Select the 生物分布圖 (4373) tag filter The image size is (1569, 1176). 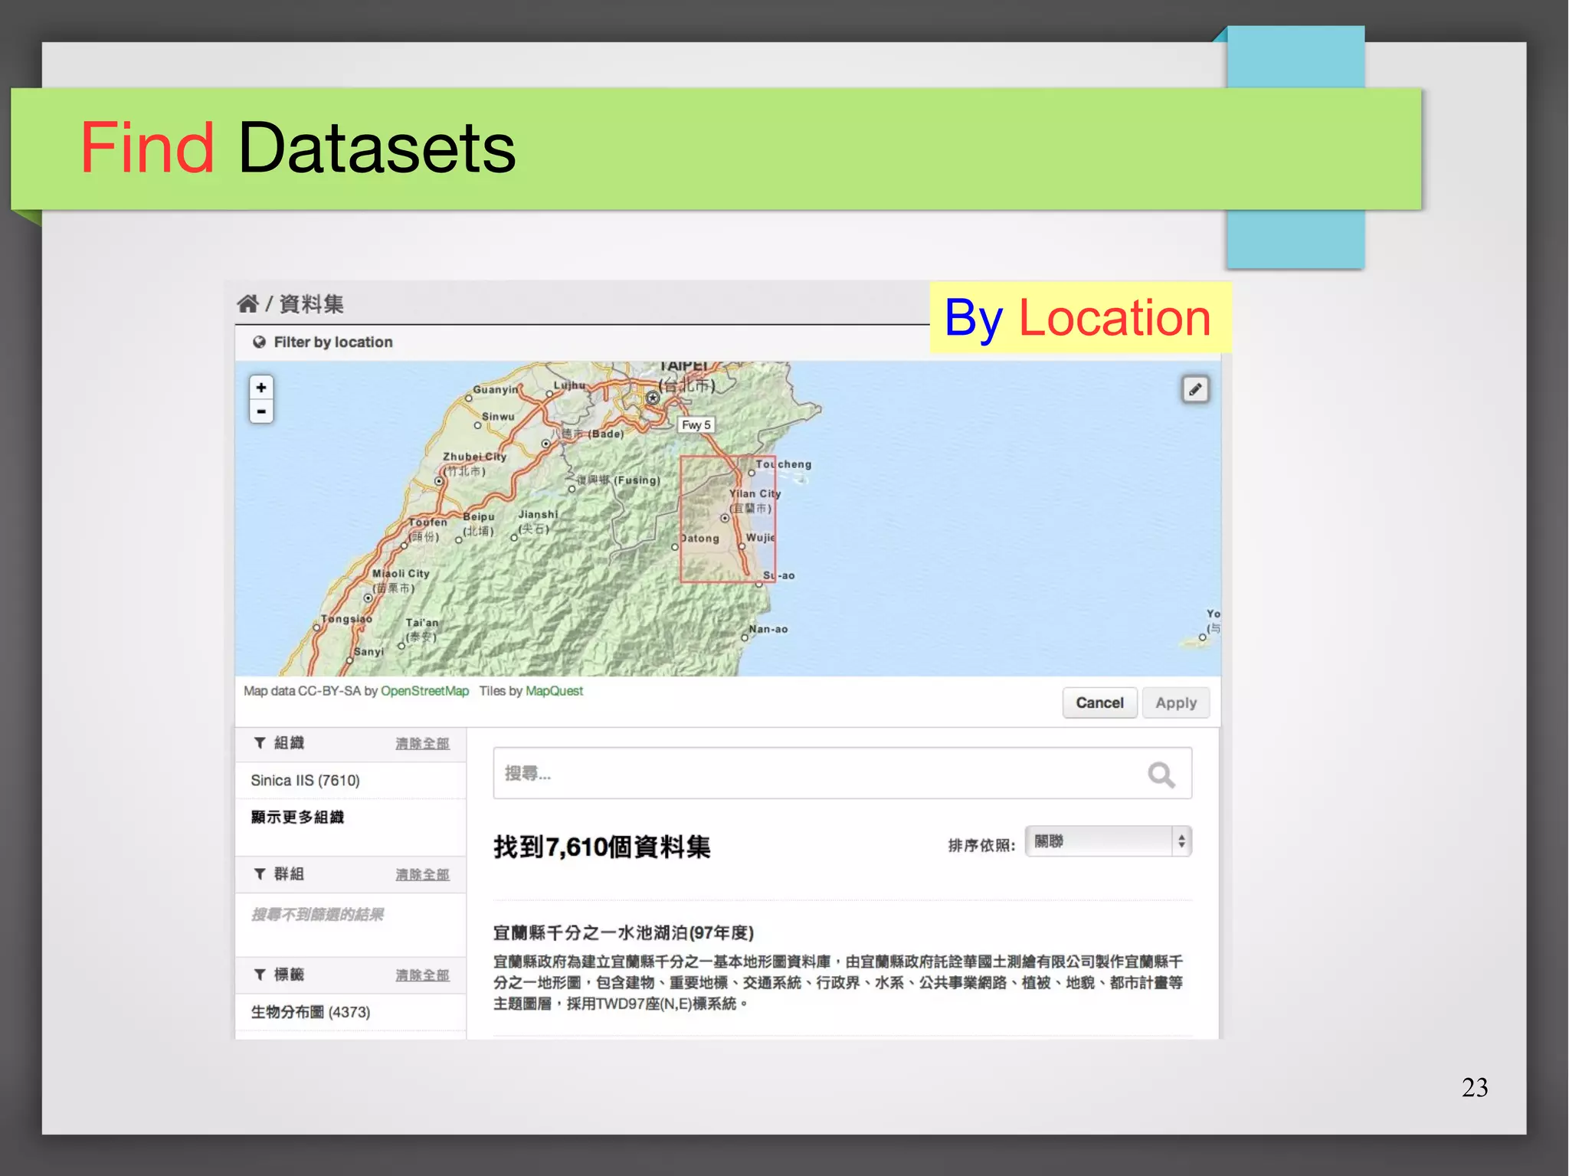[x=310, y=1012]
